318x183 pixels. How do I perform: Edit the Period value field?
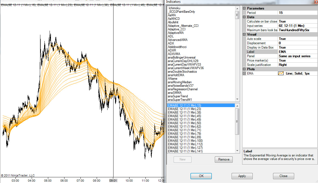coord(297,12)
